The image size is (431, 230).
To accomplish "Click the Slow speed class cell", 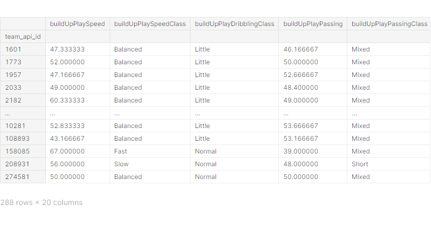I will click(121, 164).
